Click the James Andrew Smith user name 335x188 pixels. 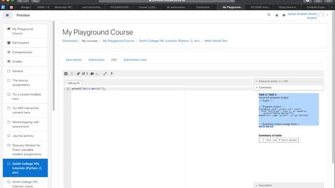pos(301,14)
